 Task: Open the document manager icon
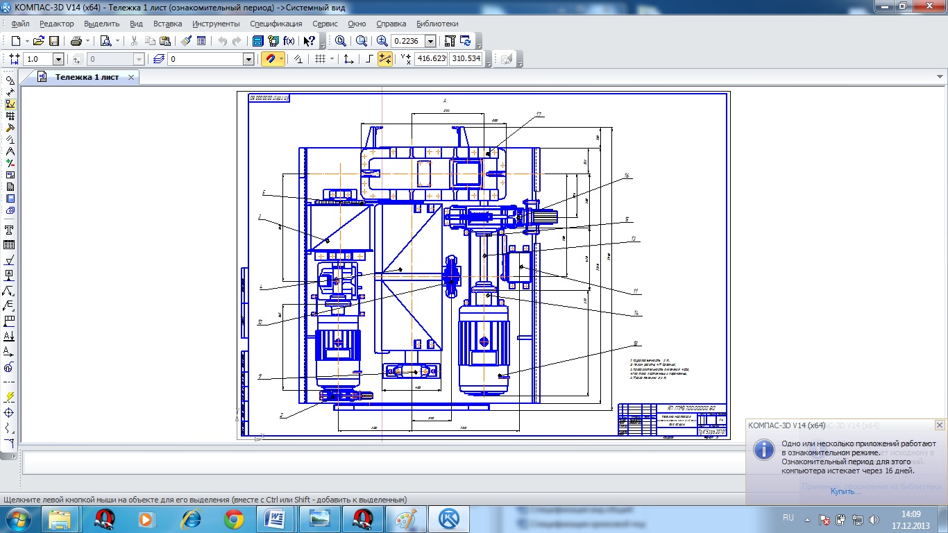(x=260, y=41)
